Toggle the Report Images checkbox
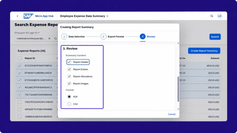237x133 pixels. click(69, 83)
